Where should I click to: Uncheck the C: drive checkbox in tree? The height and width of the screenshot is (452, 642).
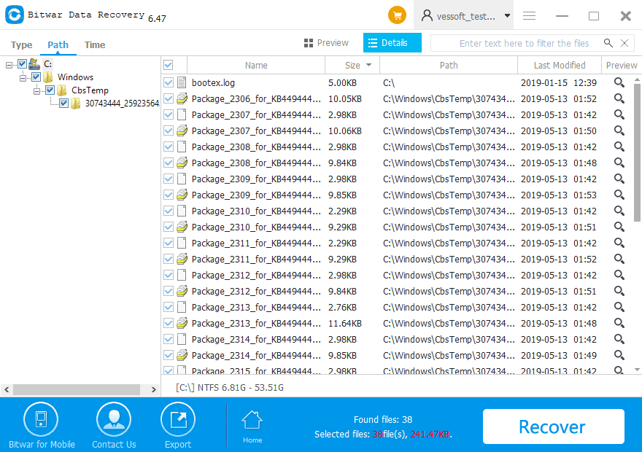click(x=22, y=64)
